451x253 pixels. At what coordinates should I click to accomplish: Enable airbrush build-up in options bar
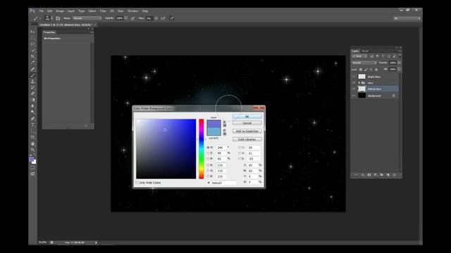coord(163,18)
